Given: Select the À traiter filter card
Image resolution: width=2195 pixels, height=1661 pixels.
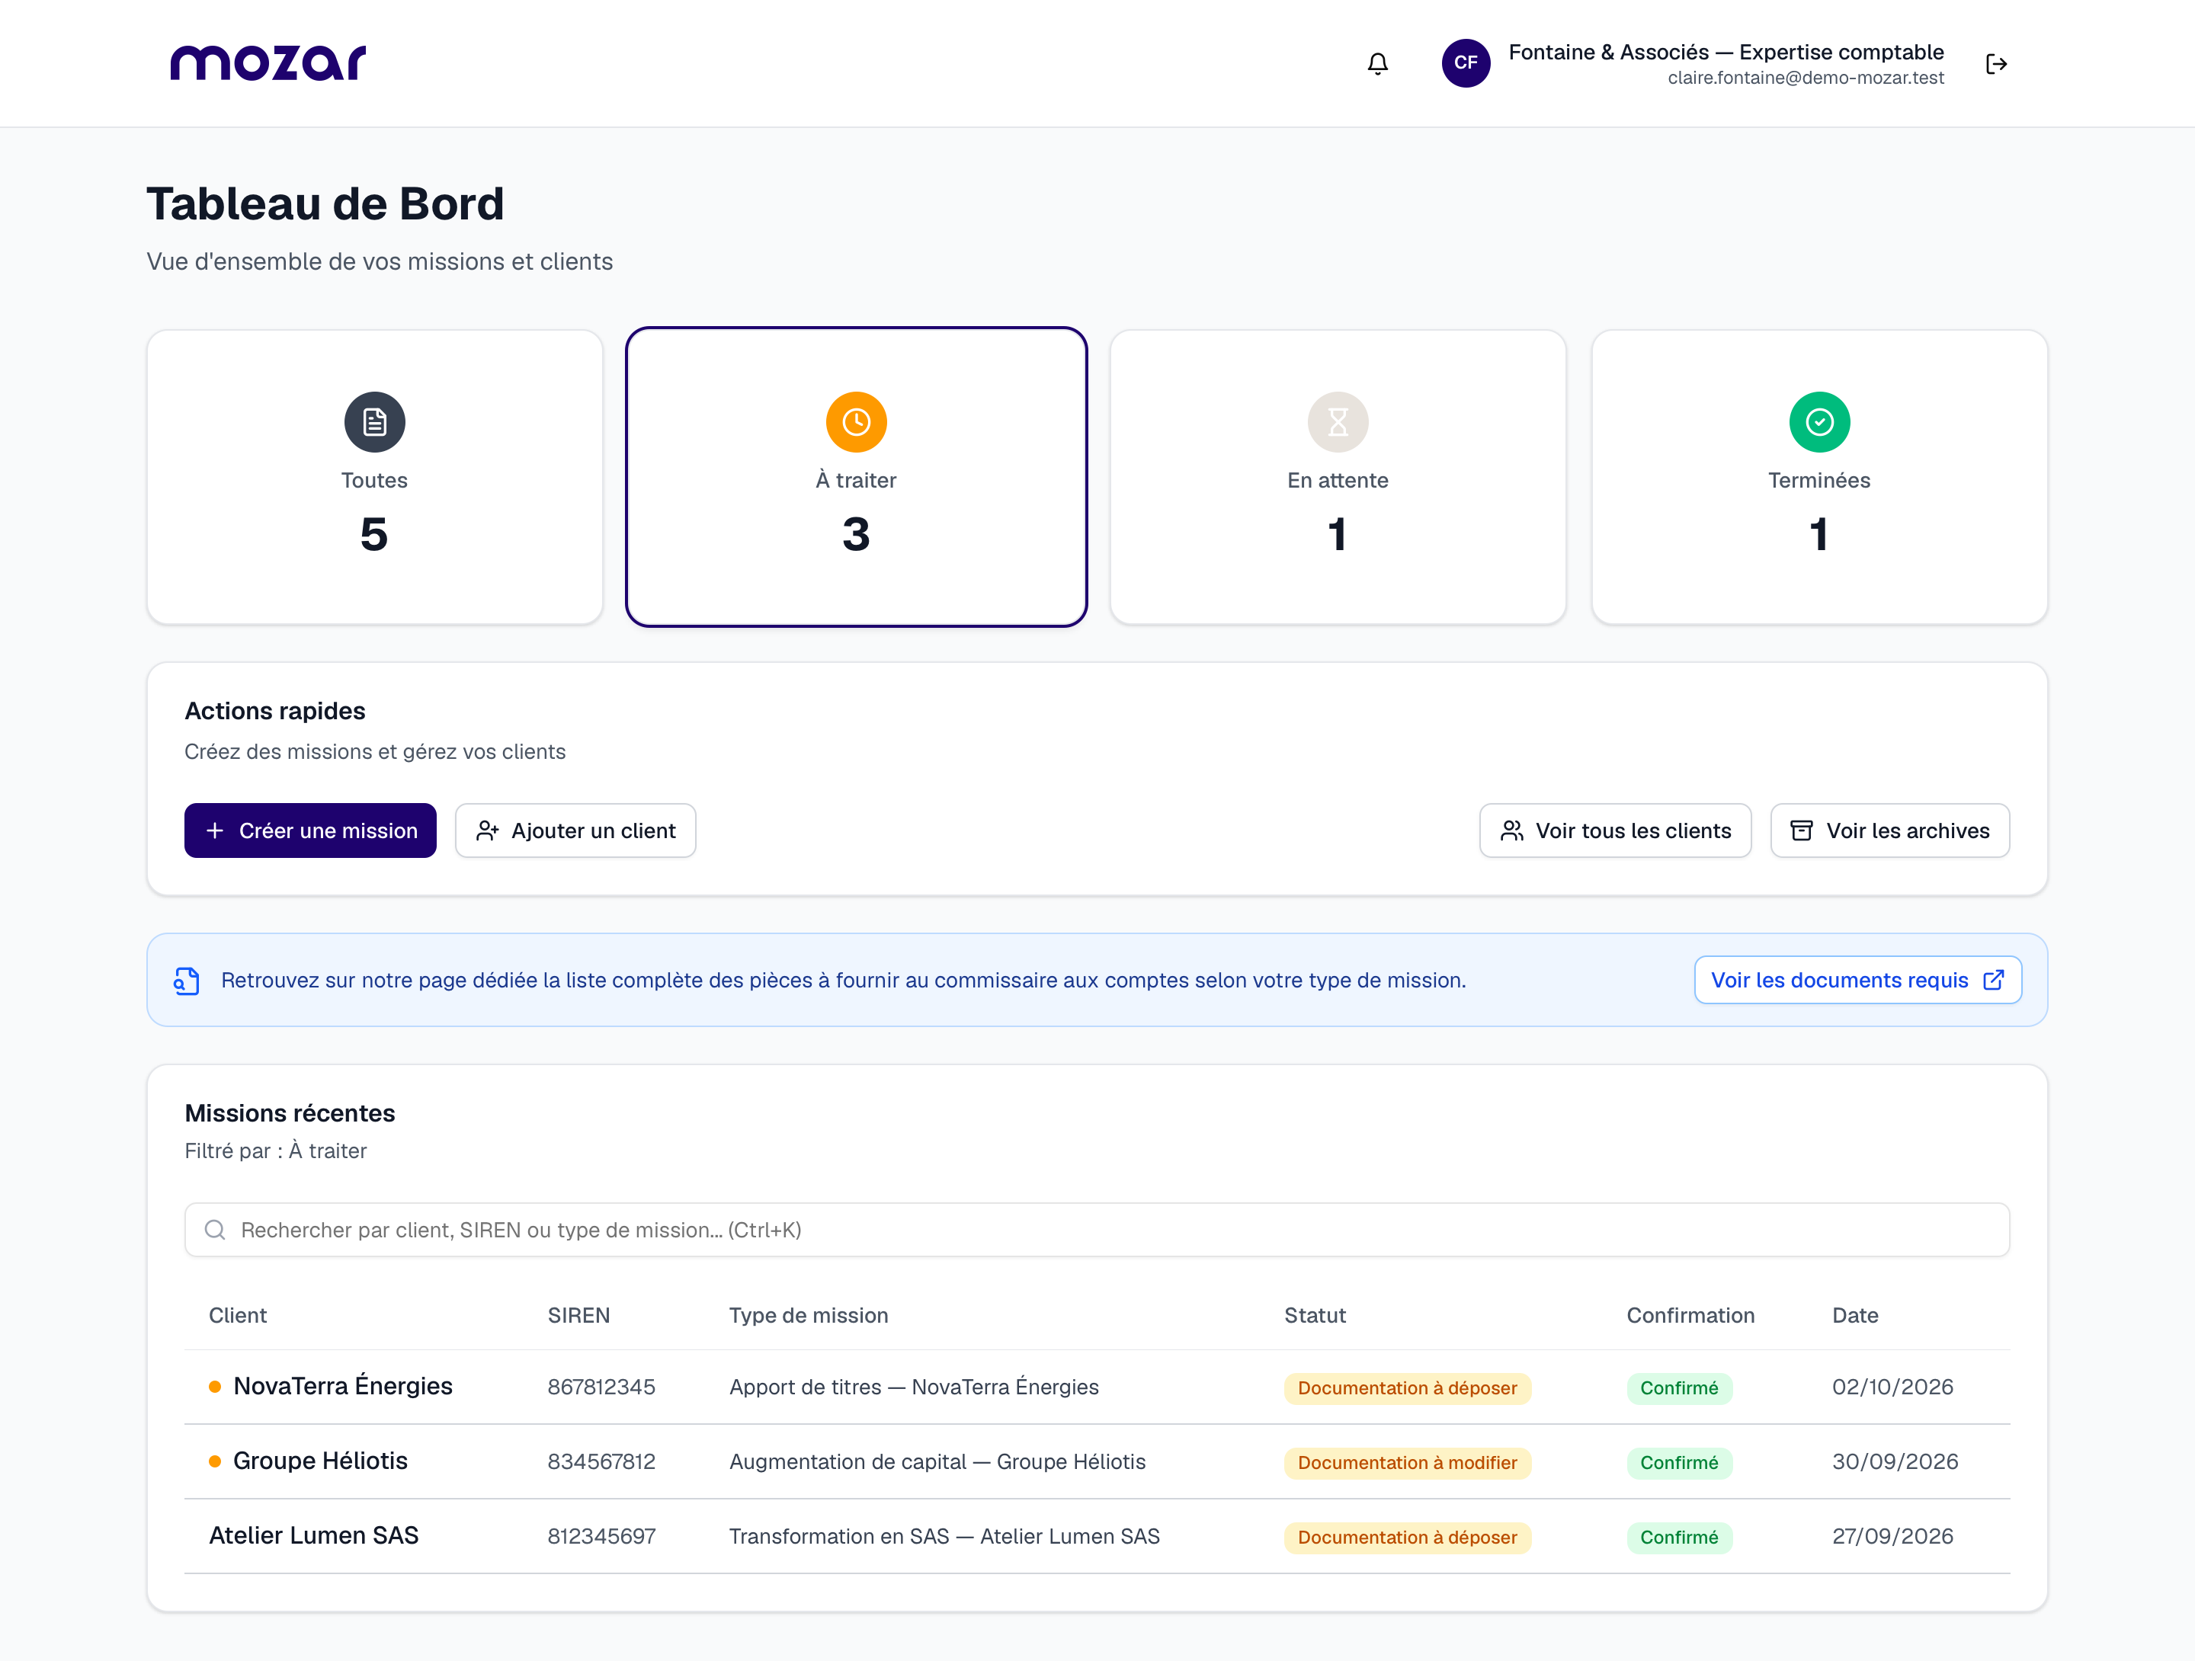Looking at the screenshot, I should pyautogui.click(x=857, y=477).
